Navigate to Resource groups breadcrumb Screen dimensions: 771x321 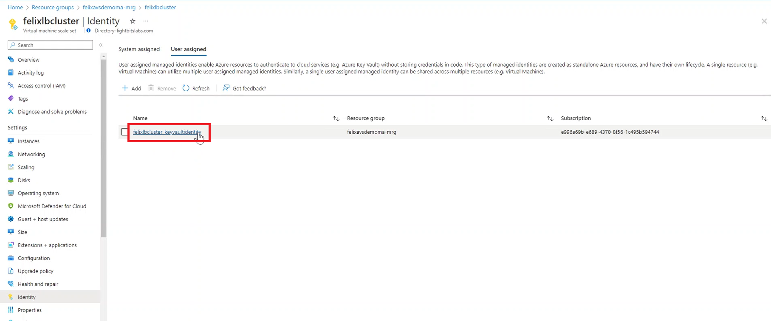[53, 7]
